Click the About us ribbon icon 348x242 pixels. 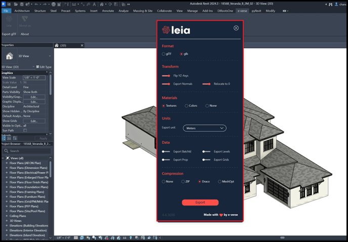coord(25,20)
